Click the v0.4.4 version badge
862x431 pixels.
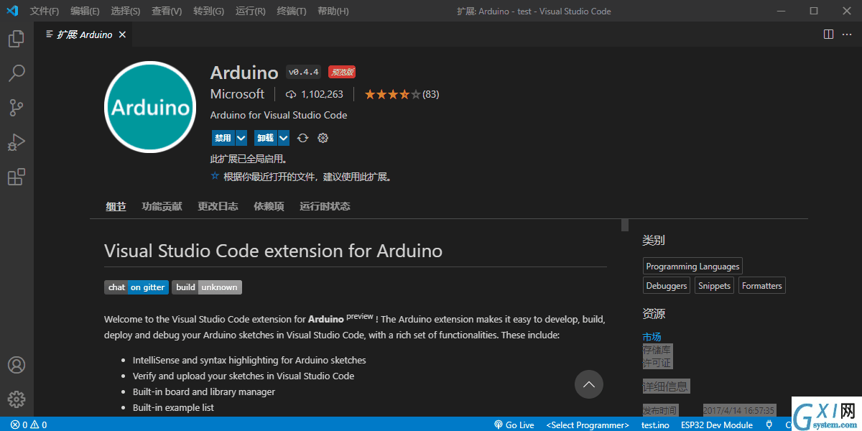[x=303, y=72]
